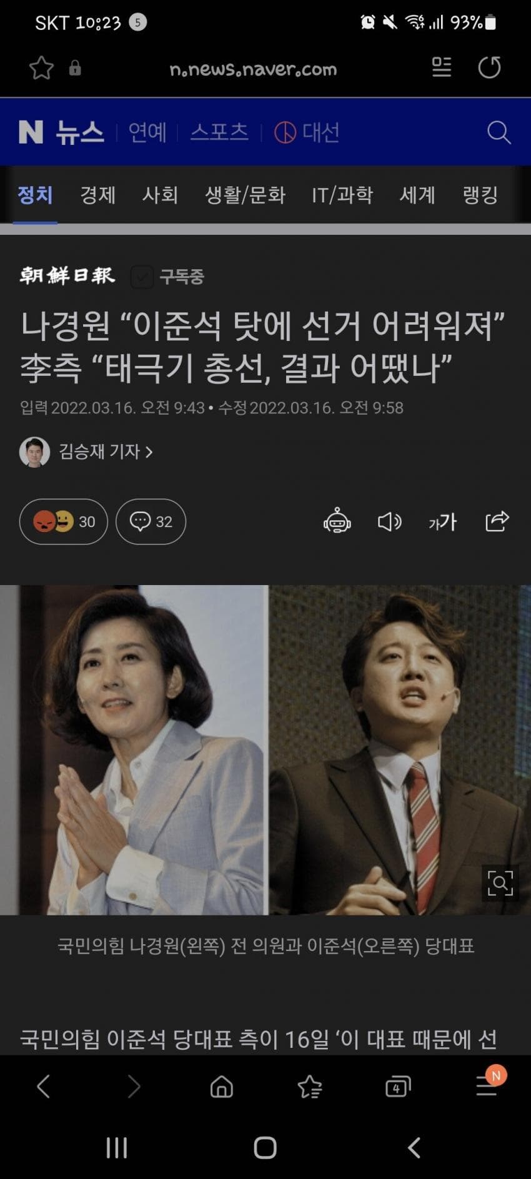
Task: Reload the page with refresh icon
Action: [489, 67]
